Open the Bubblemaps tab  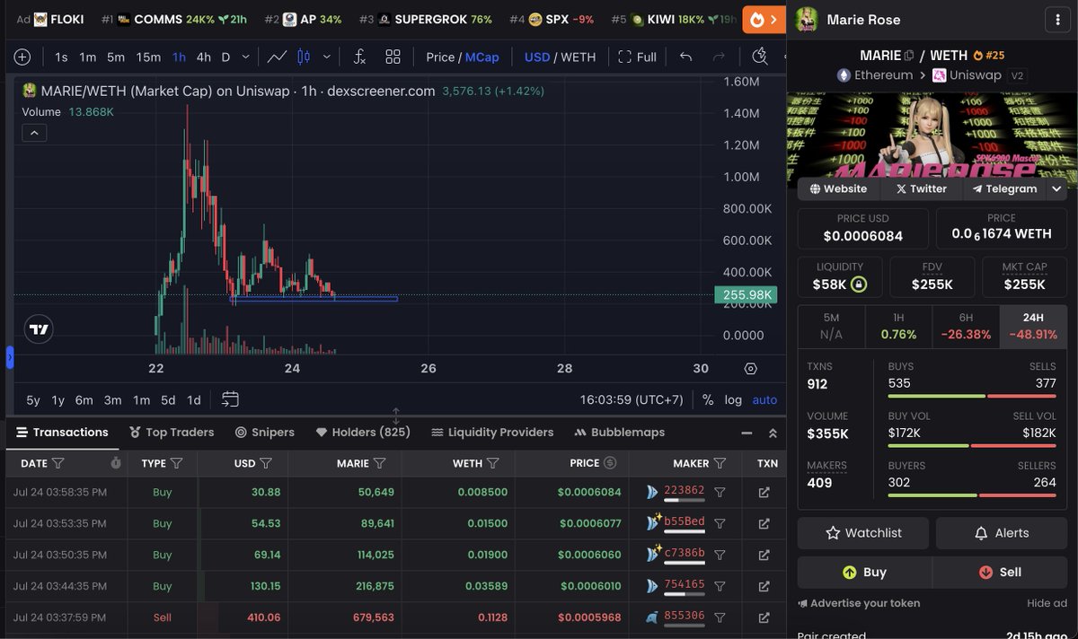[x=619, y=433]
